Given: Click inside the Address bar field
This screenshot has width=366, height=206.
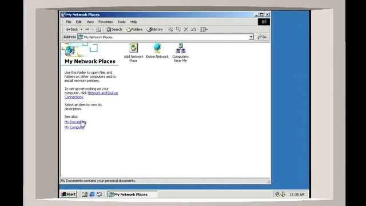Looking at the screenshot, I should point(165,37).
